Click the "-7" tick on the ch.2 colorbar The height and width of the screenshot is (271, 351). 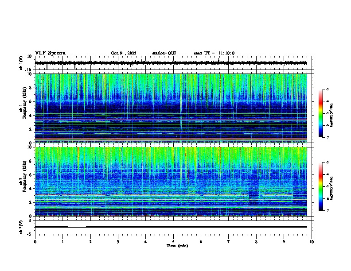coord(327,210)
